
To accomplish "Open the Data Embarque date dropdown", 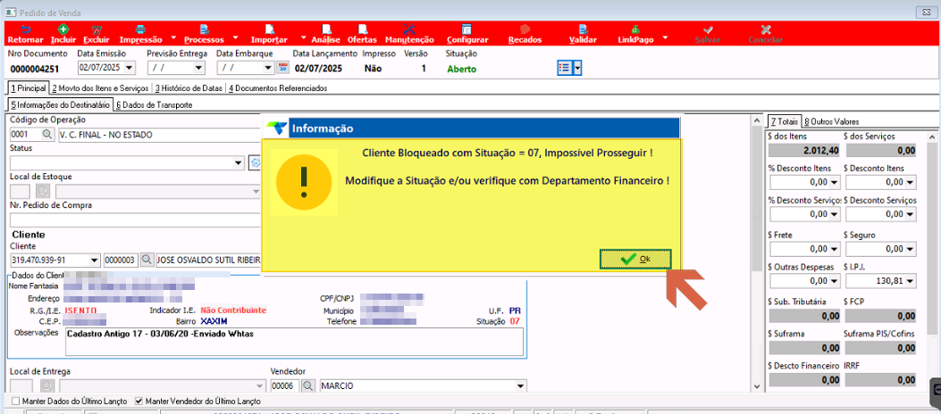I will pyautogui.click(x=270, y=69).
